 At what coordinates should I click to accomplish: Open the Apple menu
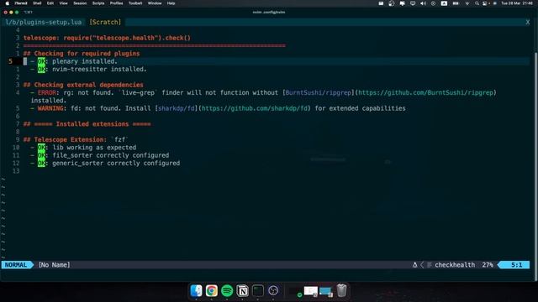pos(8,3)
